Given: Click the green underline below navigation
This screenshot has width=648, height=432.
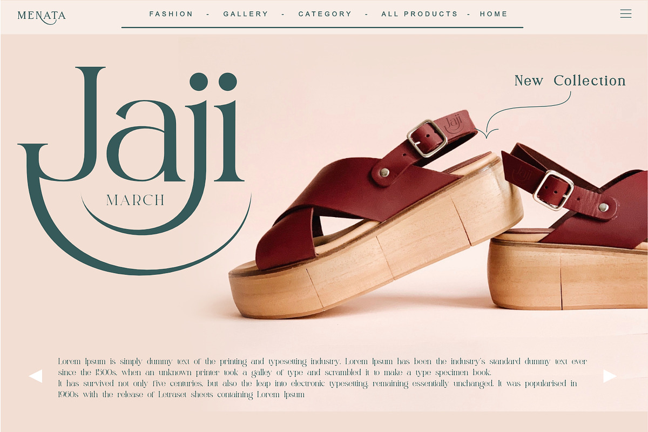Looking at the screenshot, I should pyautogui.click(x=322, y=27).
